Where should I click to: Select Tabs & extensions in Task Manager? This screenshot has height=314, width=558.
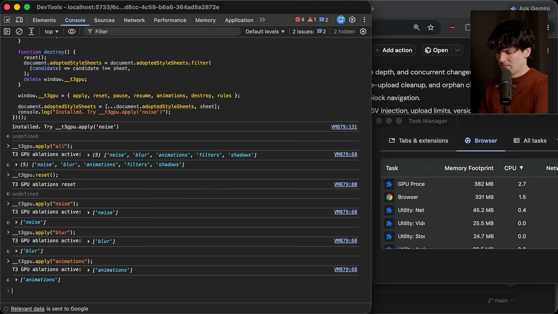418,141
